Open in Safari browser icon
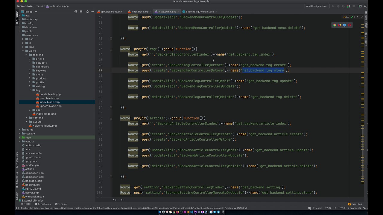The height and width of the screenshot is (215, 383). tap(344, 25)
